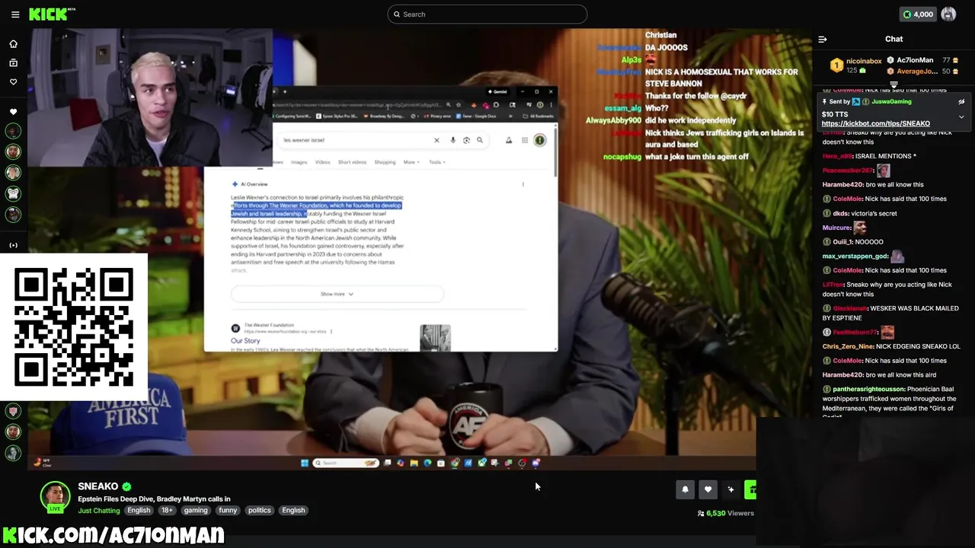This screenshot has height=548, width=975.
Task: Open nicoinabox top gifter entry
Action: coord(856,65)
